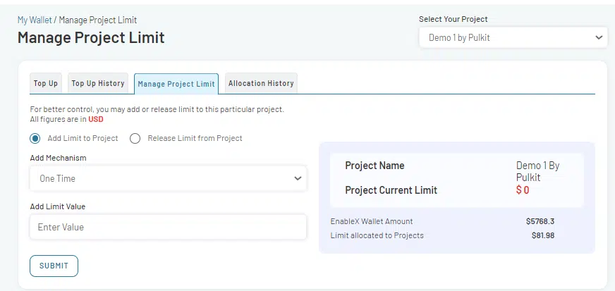Click the Add Mechanism chevron arrow
Image resolution: width=615 pixels, height=291 pixels.
coord(297,178)
